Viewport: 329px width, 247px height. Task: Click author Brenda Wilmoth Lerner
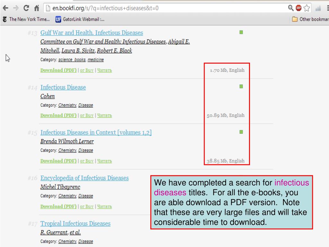coord(67,142)
